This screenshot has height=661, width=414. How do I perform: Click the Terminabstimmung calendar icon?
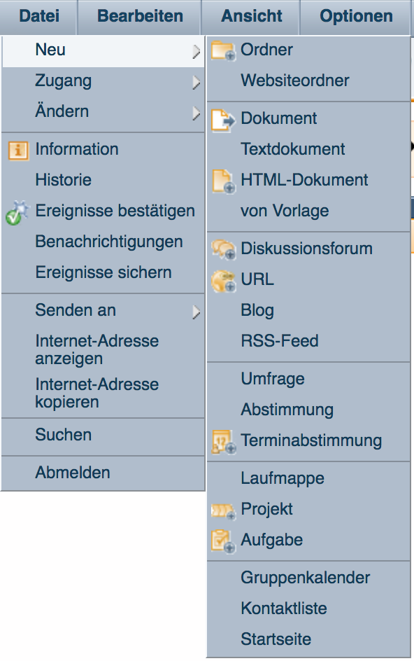[223, 441]
